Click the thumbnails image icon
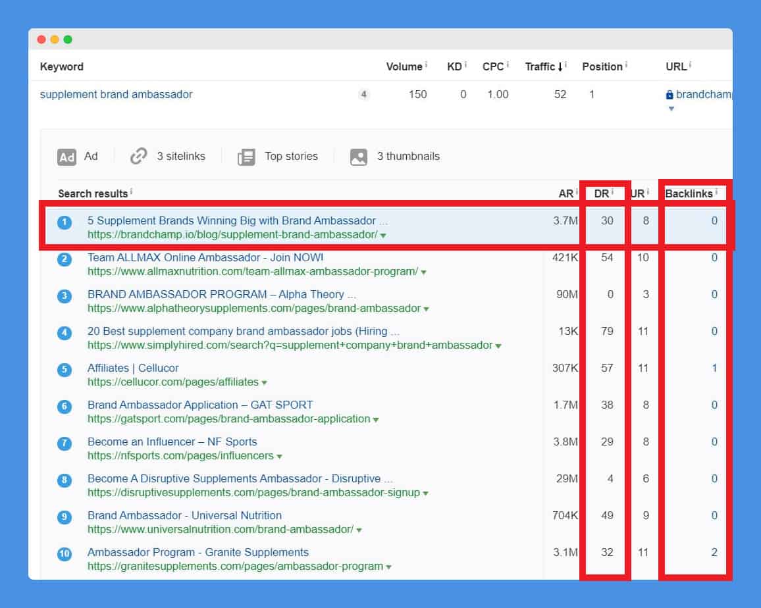This screenshot has height=608, width=761. 359,157
